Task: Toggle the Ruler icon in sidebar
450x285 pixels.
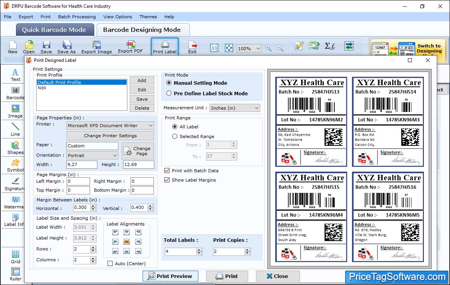Action: click(16, 274)
